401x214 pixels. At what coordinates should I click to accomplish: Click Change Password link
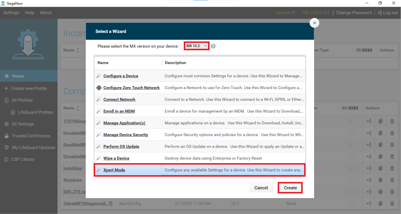pyautogui.click(x=354, y=13)
